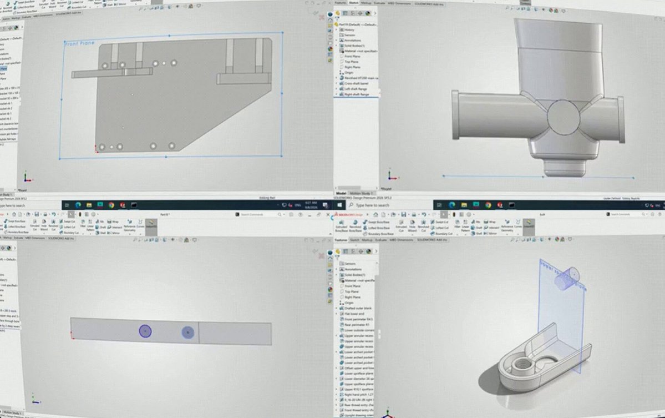This screenshot has height=418, width=665.
Task: Open the Save dropdown arrow in the clip model window
Action: point(409,214)
